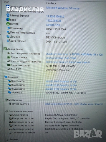Open the Lenovo IdeaPad S540-15IML link
The width and height of the screenshot is (106, 142).
(x=61, y=58)
